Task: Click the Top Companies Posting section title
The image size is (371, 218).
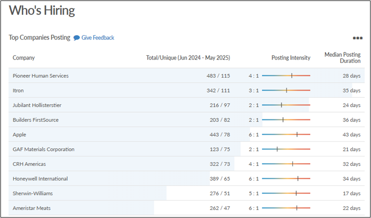Action: coord(40,38)
